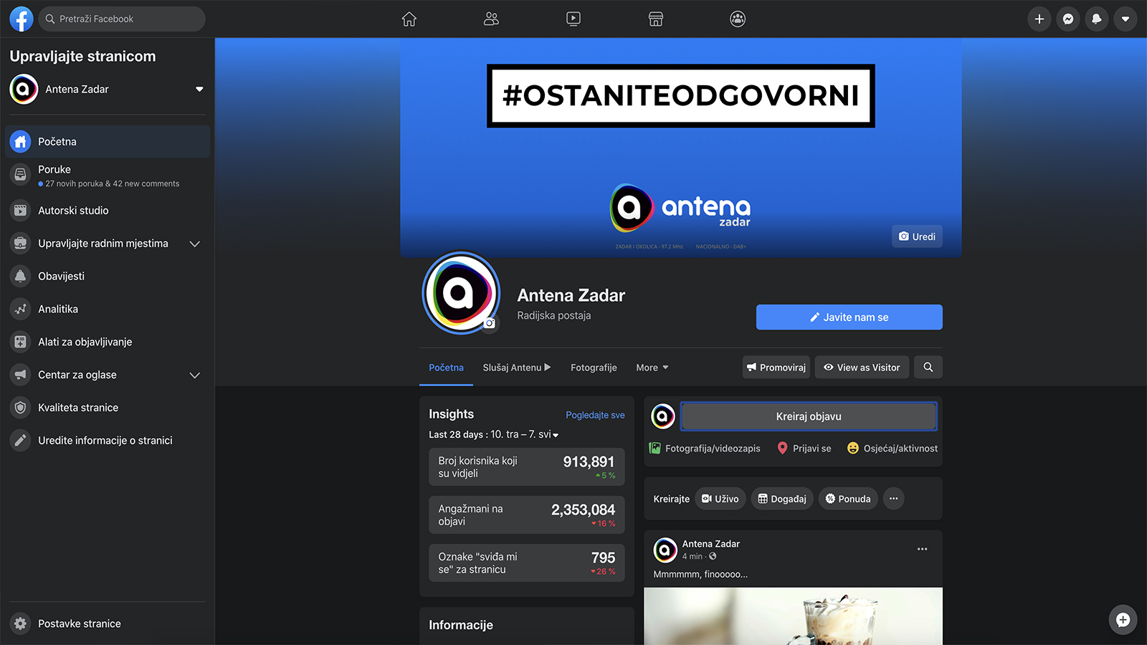The width and height of the screenshot is (1147, 645).
Task: Open the notifications bell in the top bar
Action: coord(1097,19)
